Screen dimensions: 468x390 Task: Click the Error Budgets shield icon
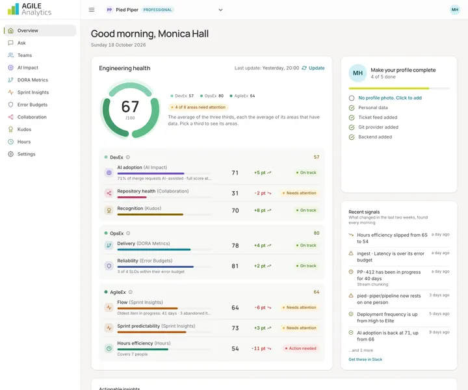(11, 105)
